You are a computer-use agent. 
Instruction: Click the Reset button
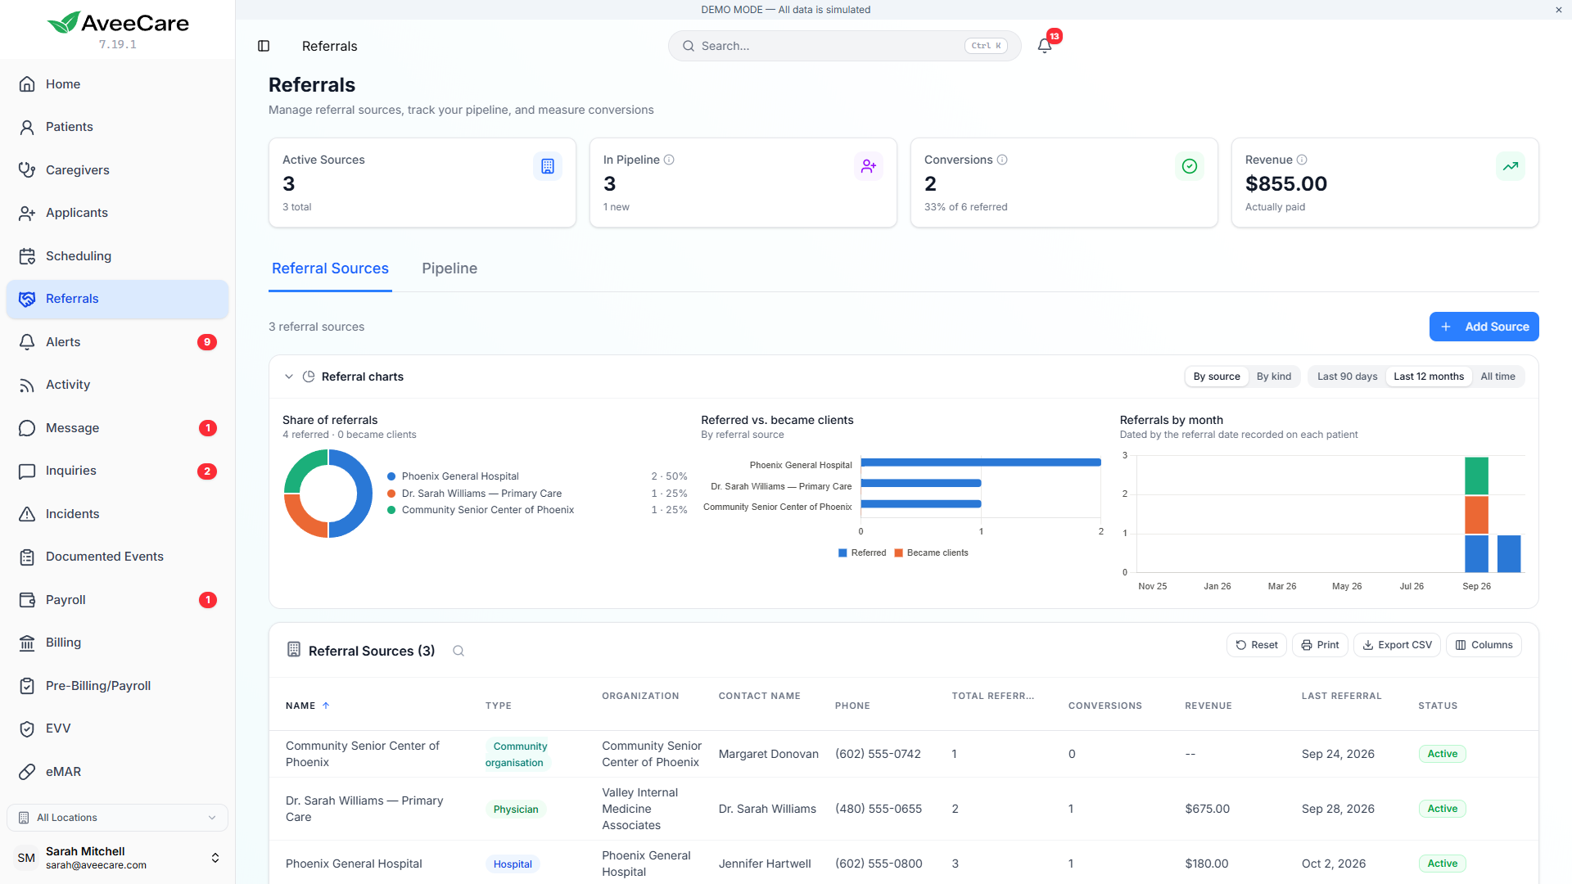(x=1256, y=645)
